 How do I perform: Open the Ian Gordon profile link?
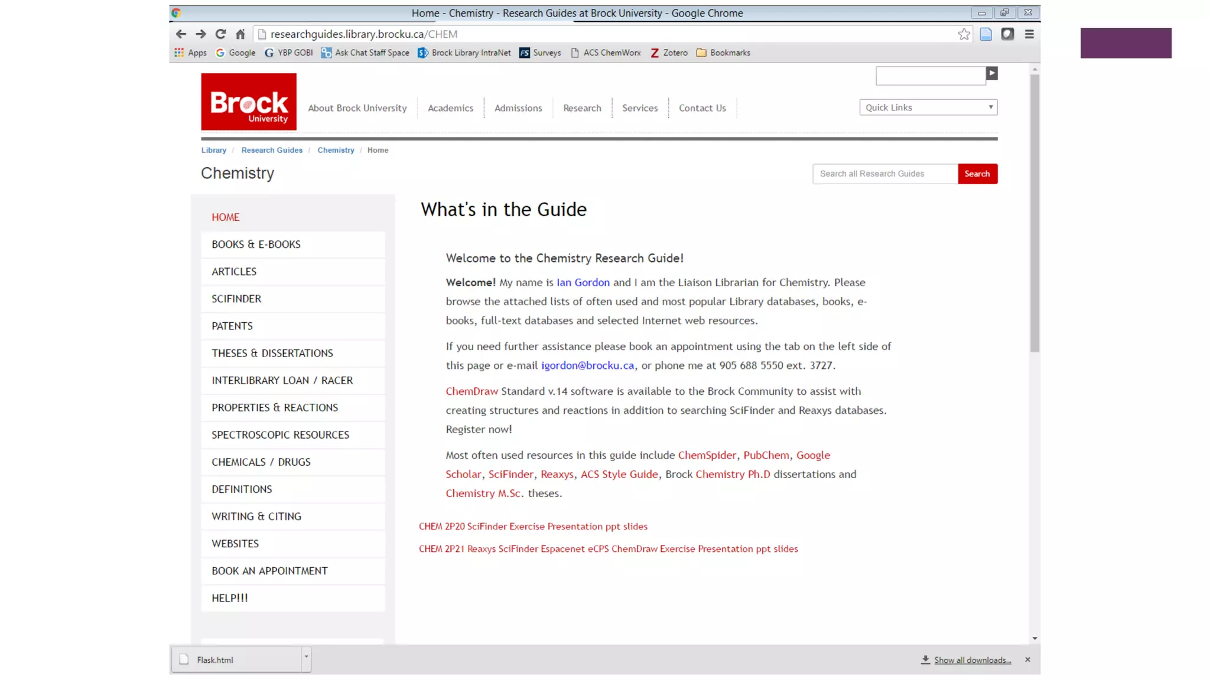583,282
